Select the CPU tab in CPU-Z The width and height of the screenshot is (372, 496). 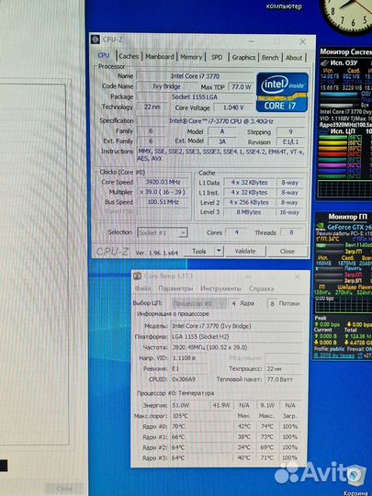coord(104,55)
